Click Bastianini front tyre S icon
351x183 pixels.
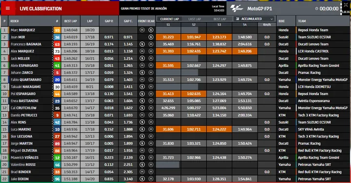click(142, 101)
